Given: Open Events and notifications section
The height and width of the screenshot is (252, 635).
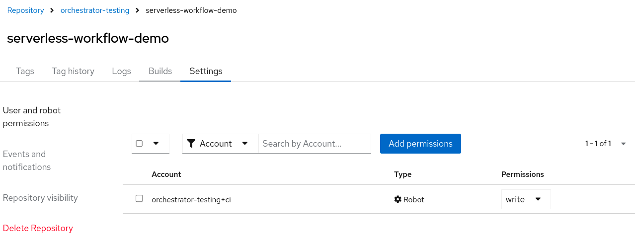Looking at the screenshot, I should point(27,161).
